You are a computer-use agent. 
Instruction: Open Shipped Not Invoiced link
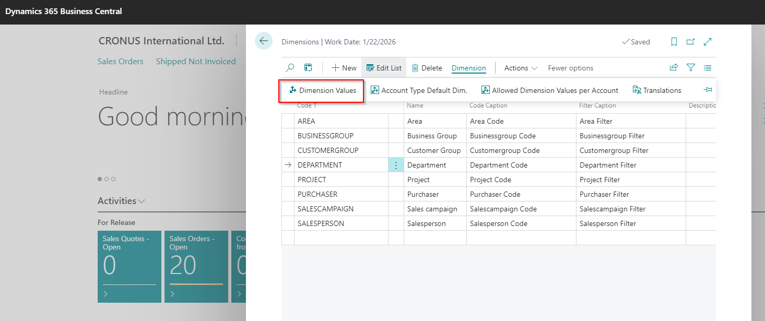[196, 62]
